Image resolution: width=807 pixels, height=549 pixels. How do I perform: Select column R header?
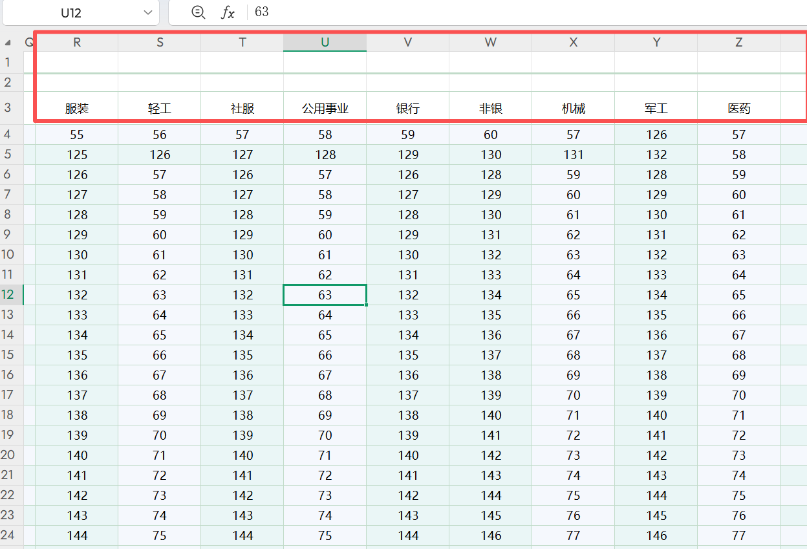click(77, 43)
